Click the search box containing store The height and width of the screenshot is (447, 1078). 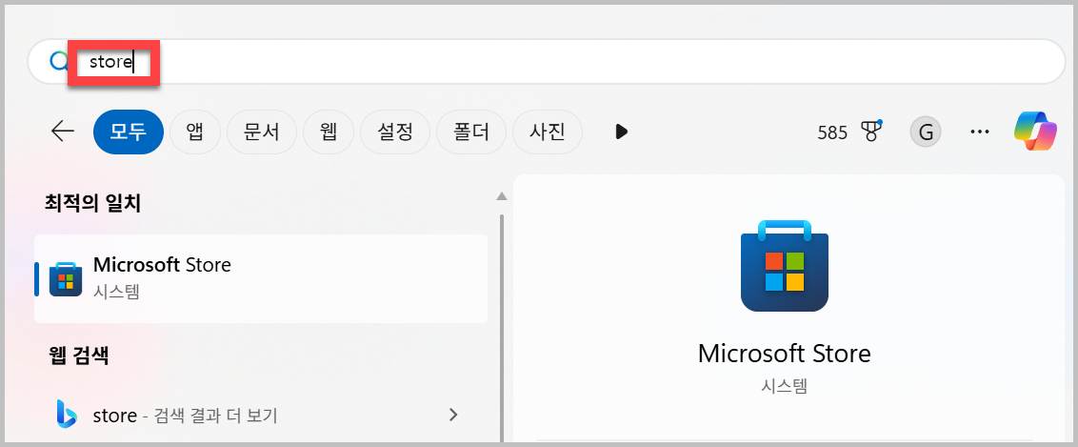point(546,62)
